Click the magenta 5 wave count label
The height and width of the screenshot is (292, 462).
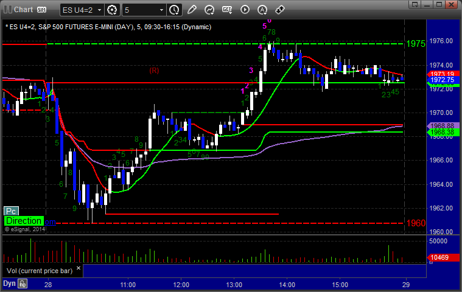tap(265, 26)
